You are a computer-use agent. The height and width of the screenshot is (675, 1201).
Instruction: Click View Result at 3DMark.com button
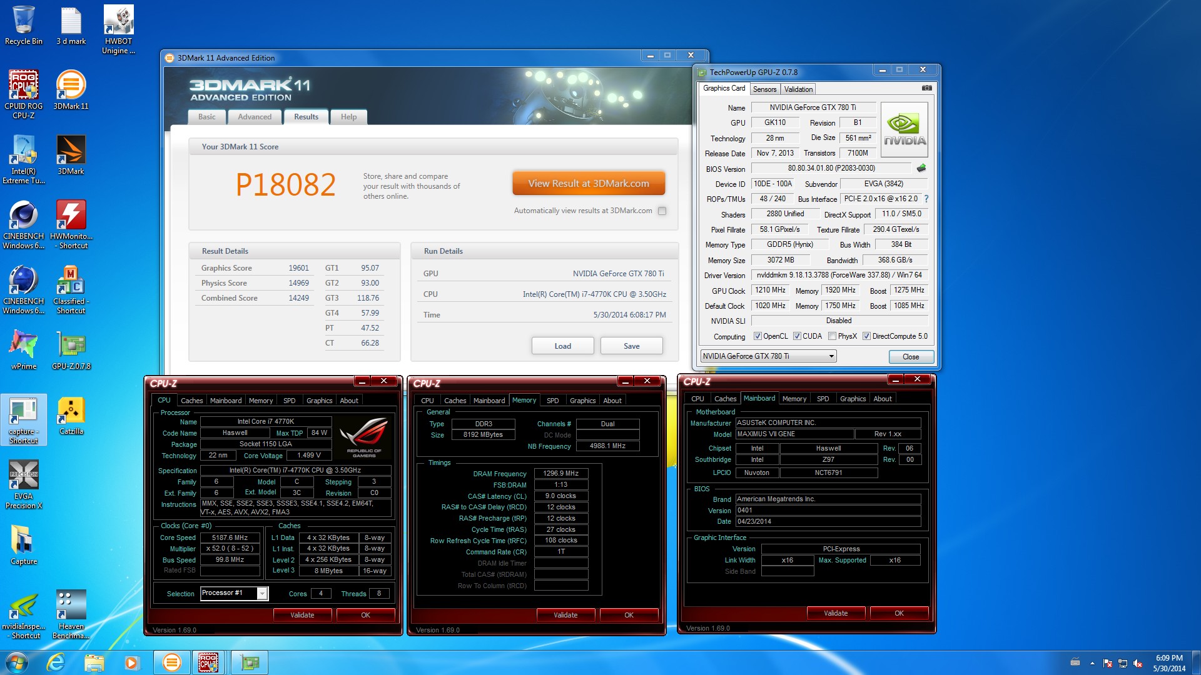pos(589,184)
